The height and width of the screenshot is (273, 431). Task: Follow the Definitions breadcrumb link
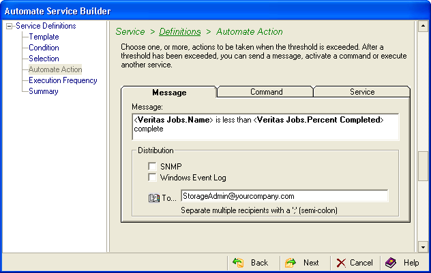tap(180, 32)
